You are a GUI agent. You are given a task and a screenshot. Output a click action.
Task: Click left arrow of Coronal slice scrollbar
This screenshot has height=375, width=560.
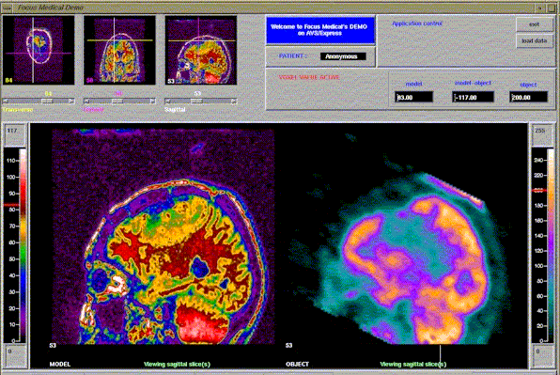86,102
